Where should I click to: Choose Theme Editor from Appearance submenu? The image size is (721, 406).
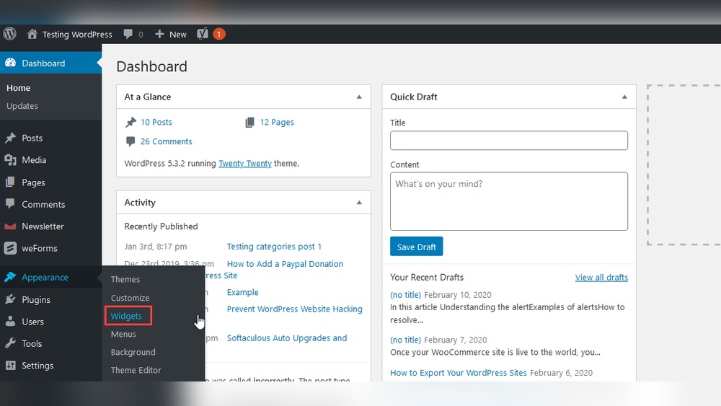pyautogui.click(x=136, y=370)
